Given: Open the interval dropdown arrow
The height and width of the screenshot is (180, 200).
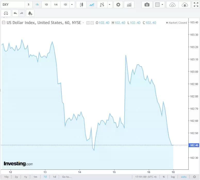Looking at the screenshot, I should point(72,5).
